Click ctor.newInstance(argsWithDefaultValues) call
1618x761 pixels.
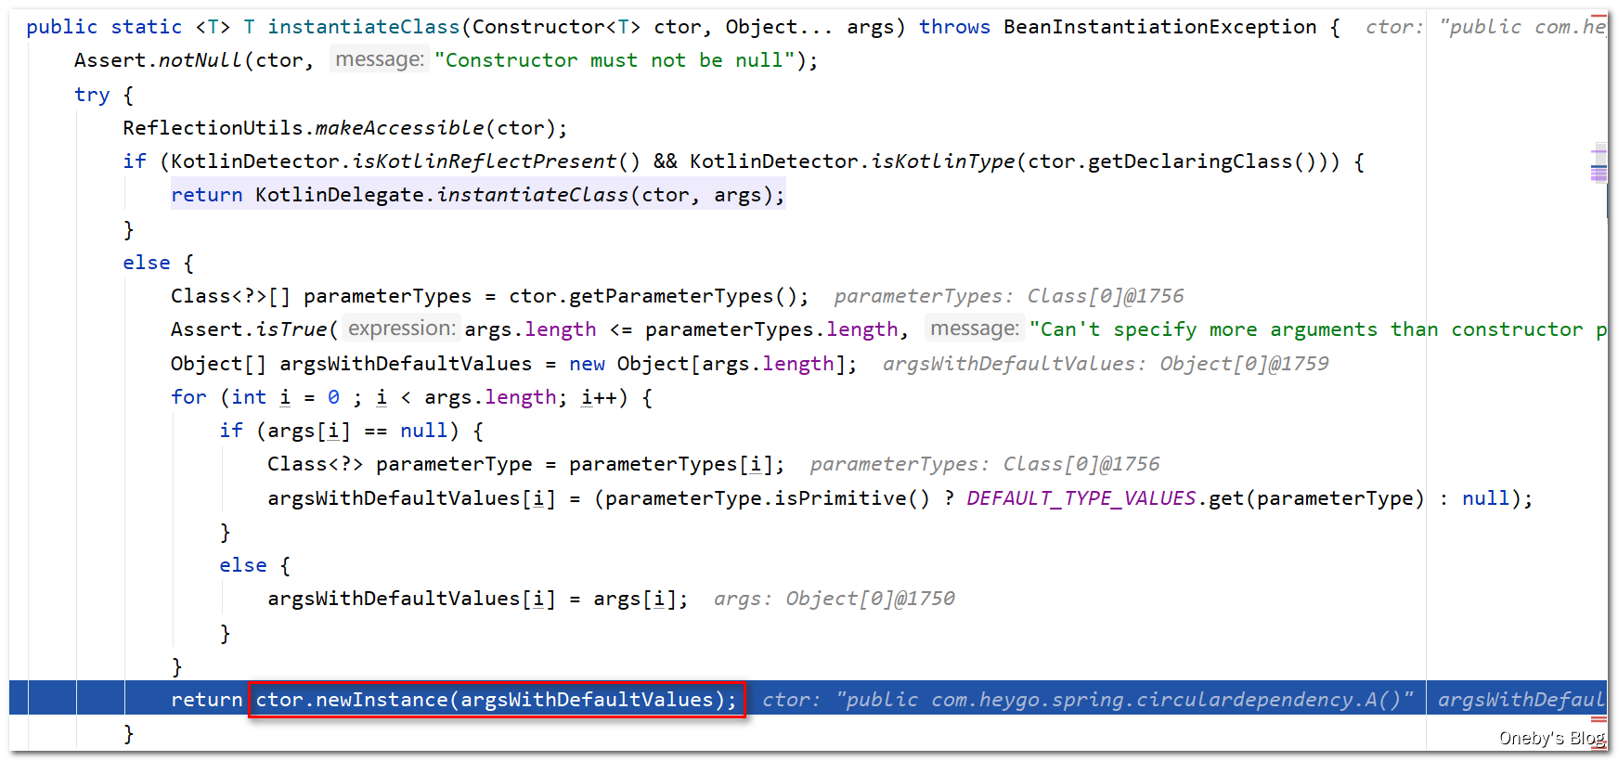pos(497,700)
